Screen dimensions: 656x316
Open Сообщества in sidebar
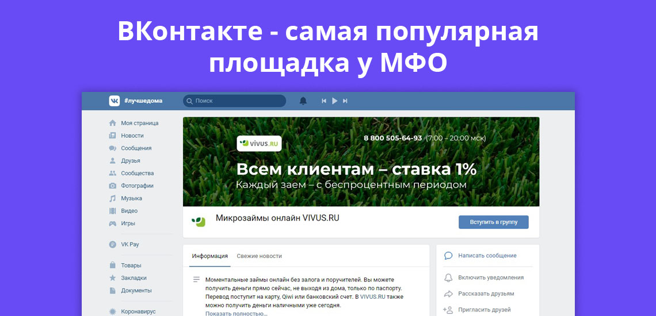click(137, 173)
